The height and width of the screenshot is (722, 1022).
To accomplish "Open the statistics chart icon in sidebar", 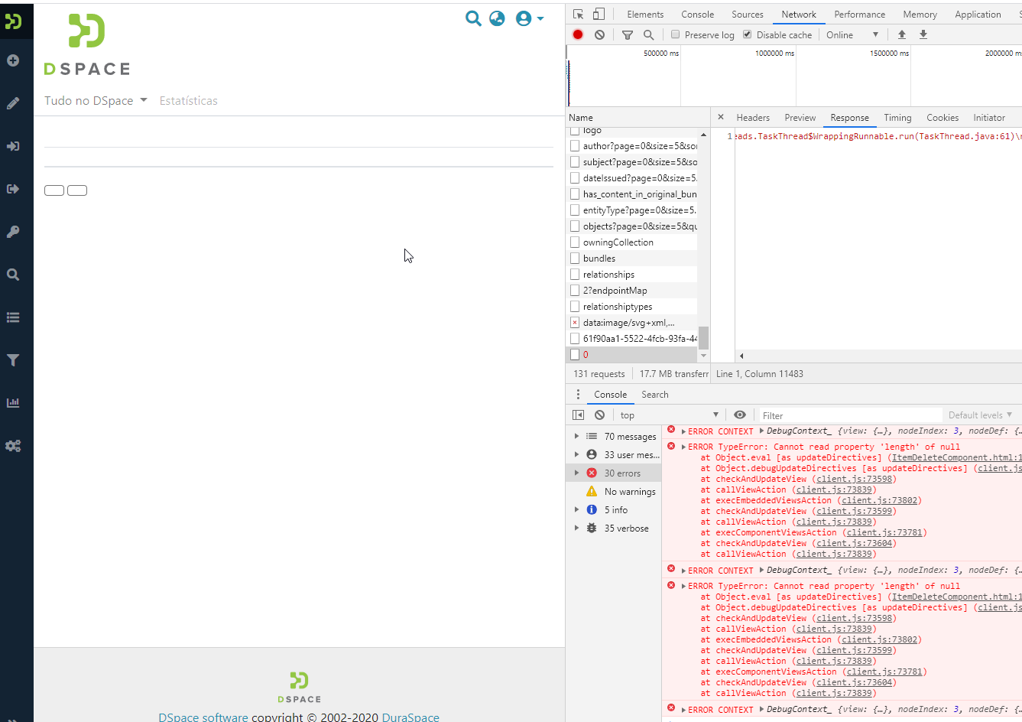I will pyautogui.click(x=12, y=402).
